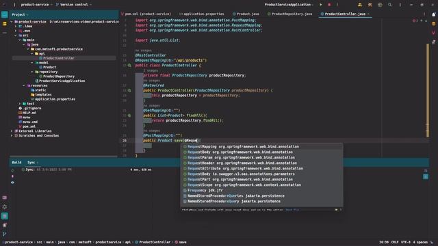Select the Sync tab in bottom panel
The image size is (438, 246).
pos(31,163)
